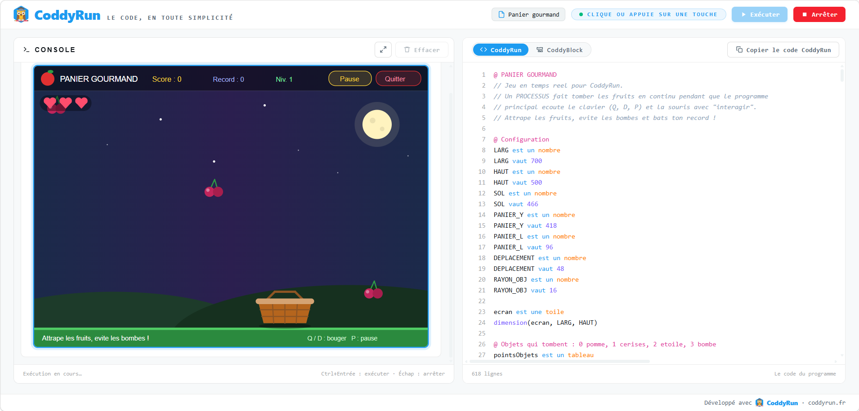Click the CoddyRun owl logo icon
This screenshot has height=411, width=859.
[21, 14]
